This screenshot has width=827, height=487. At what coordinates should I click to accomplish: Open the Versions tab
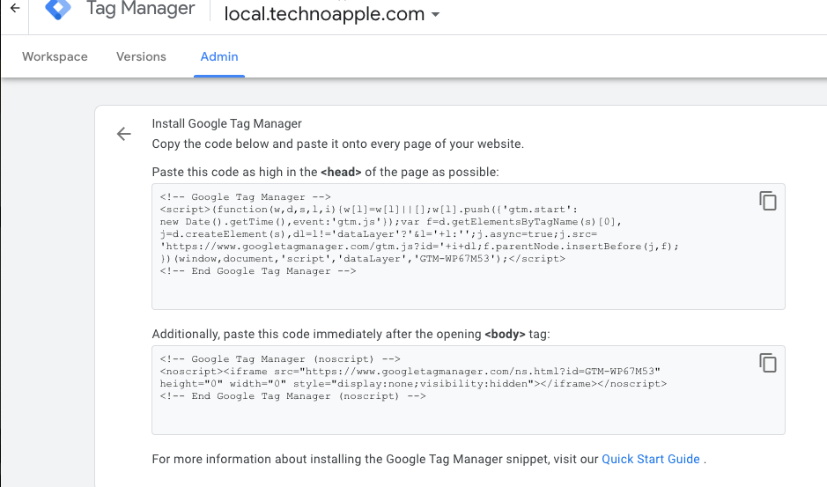click(x=141, y=56)
